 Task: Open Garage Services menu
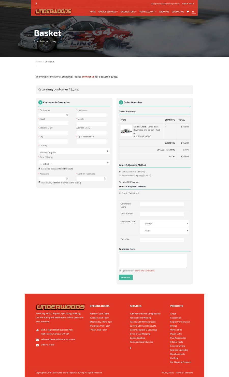point(108,12)
